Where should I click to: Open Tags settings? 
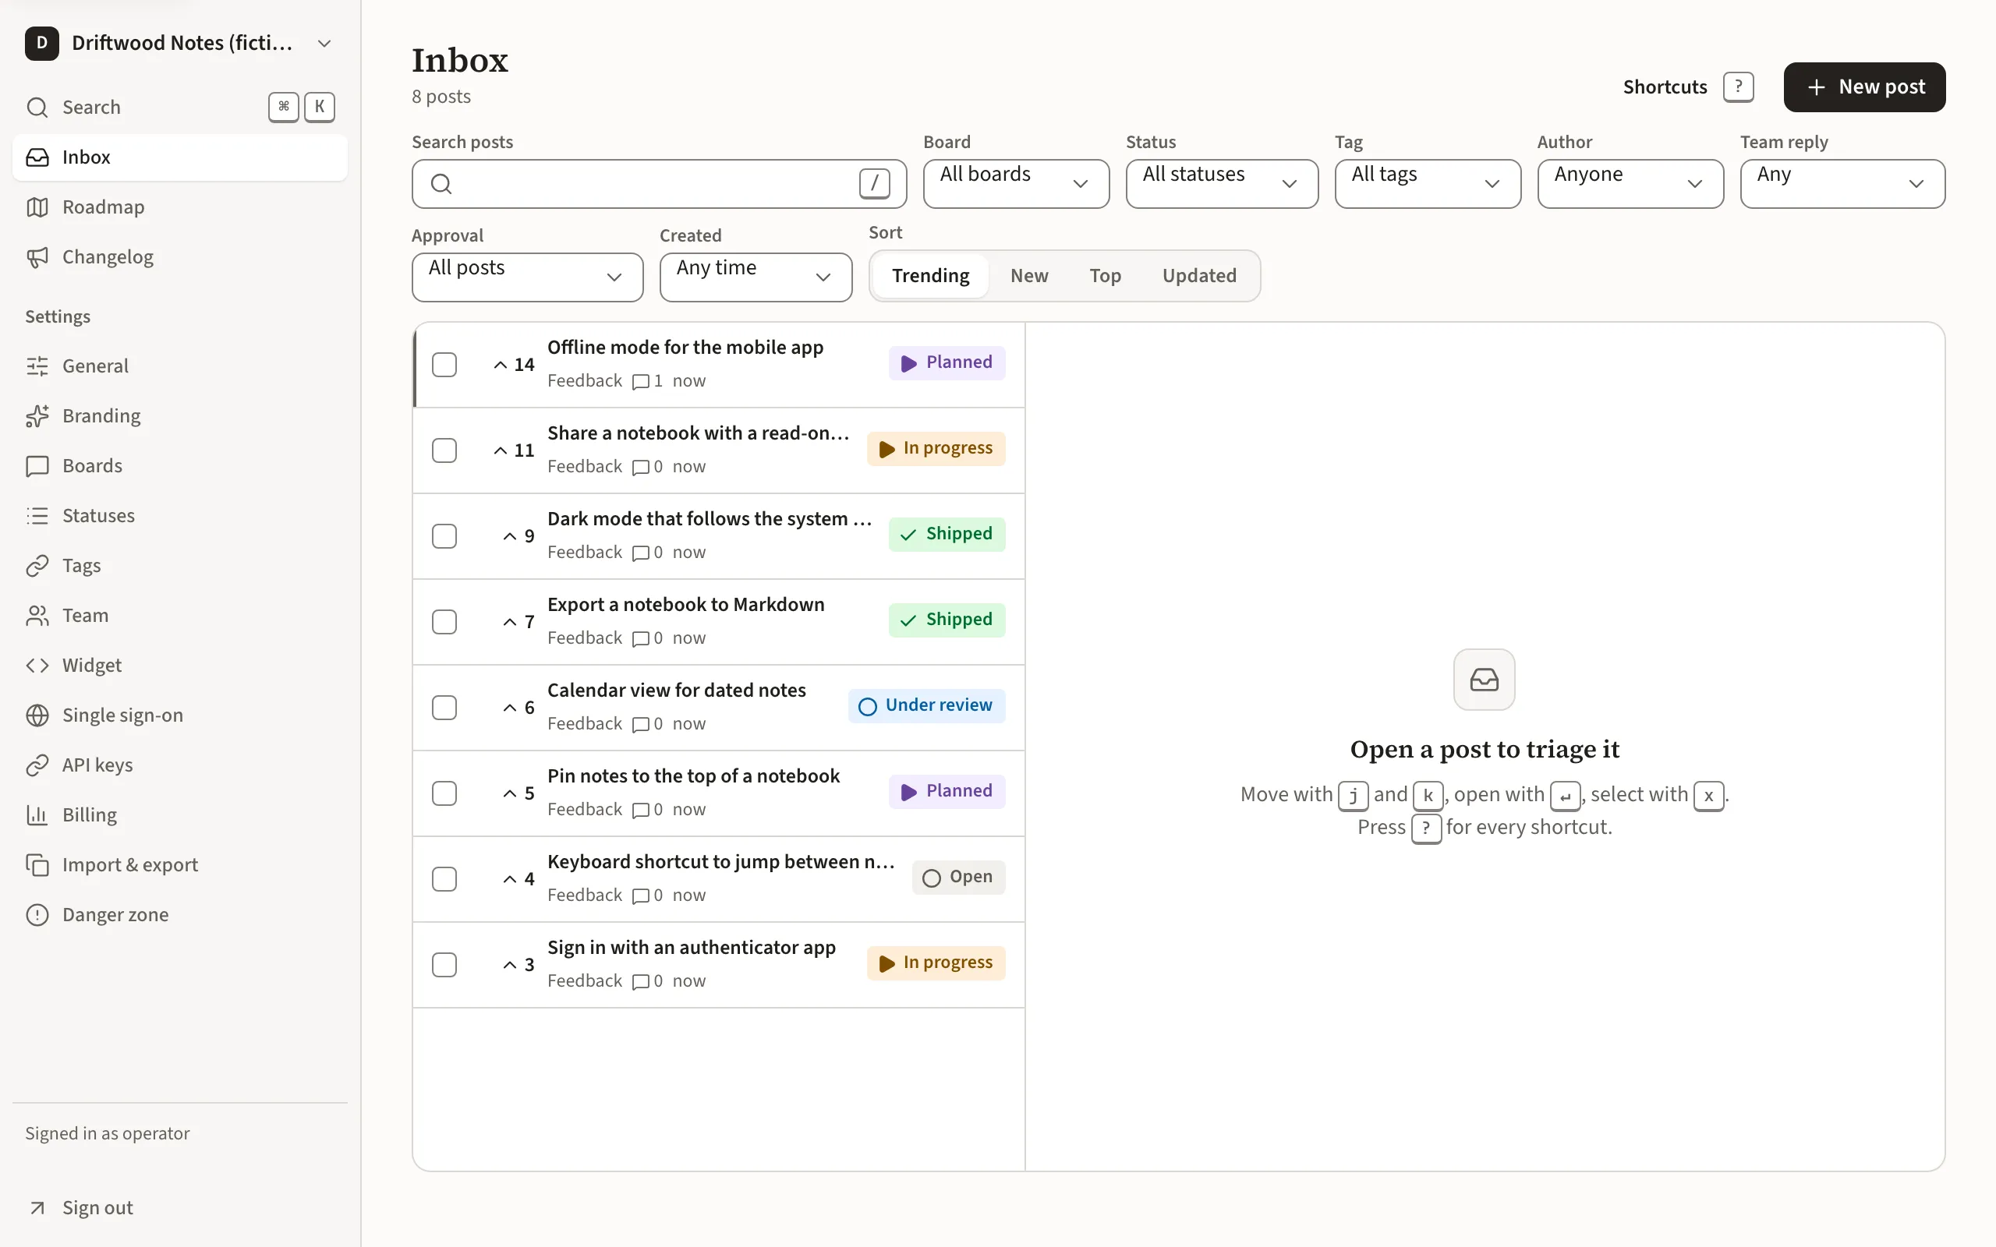click(180, 566)
